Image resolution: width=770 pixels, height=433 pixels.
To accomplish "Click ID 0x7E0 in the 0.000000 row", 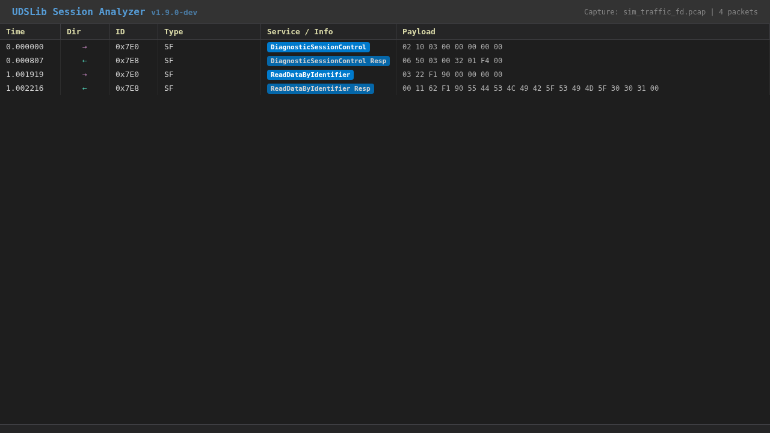I will pos(127,47).
